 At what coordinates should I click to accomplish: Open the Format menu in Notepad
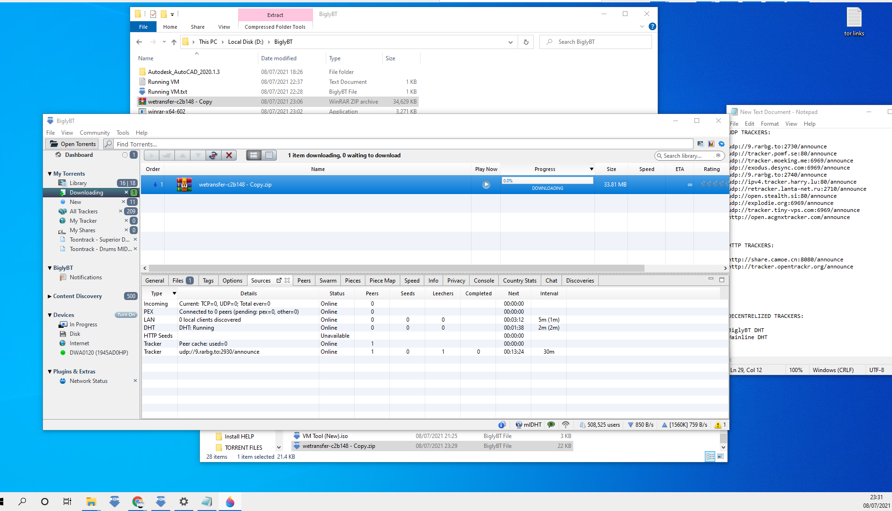click(x=769, y=124)
